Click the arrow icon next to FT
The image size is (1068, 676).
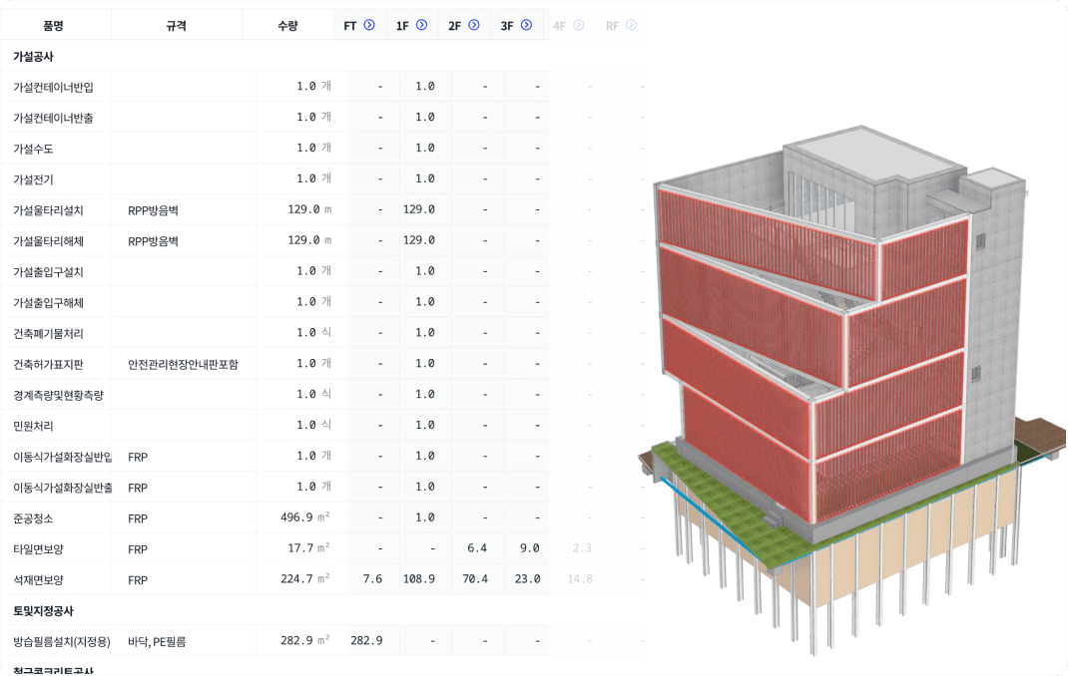[x=369, y=26]
